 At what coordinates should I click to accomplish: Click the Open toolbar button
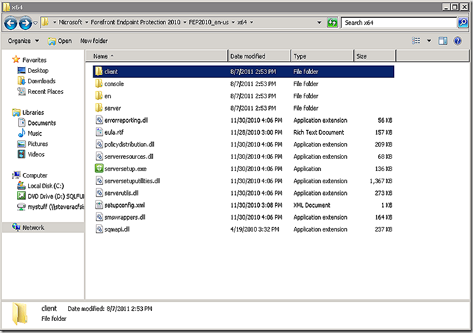[60, 41]
